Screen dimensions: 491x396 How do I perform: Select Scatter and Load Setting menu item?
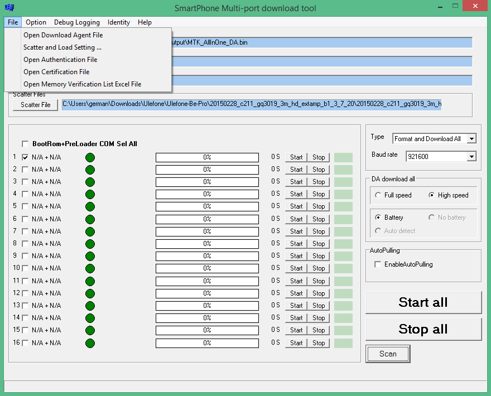tap(62, 47)
